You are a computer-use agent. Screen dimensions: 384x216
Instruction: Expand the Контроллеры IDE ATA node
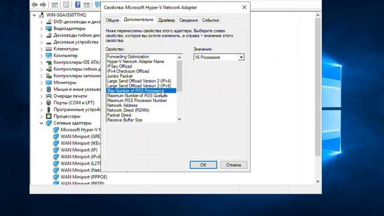(41, 62)
